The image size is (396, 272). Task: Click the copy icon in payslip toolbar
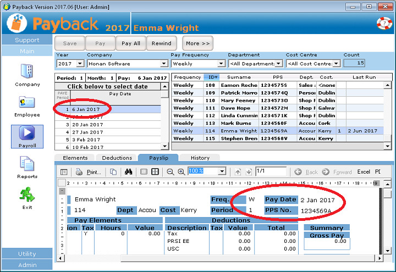[113, 172]
